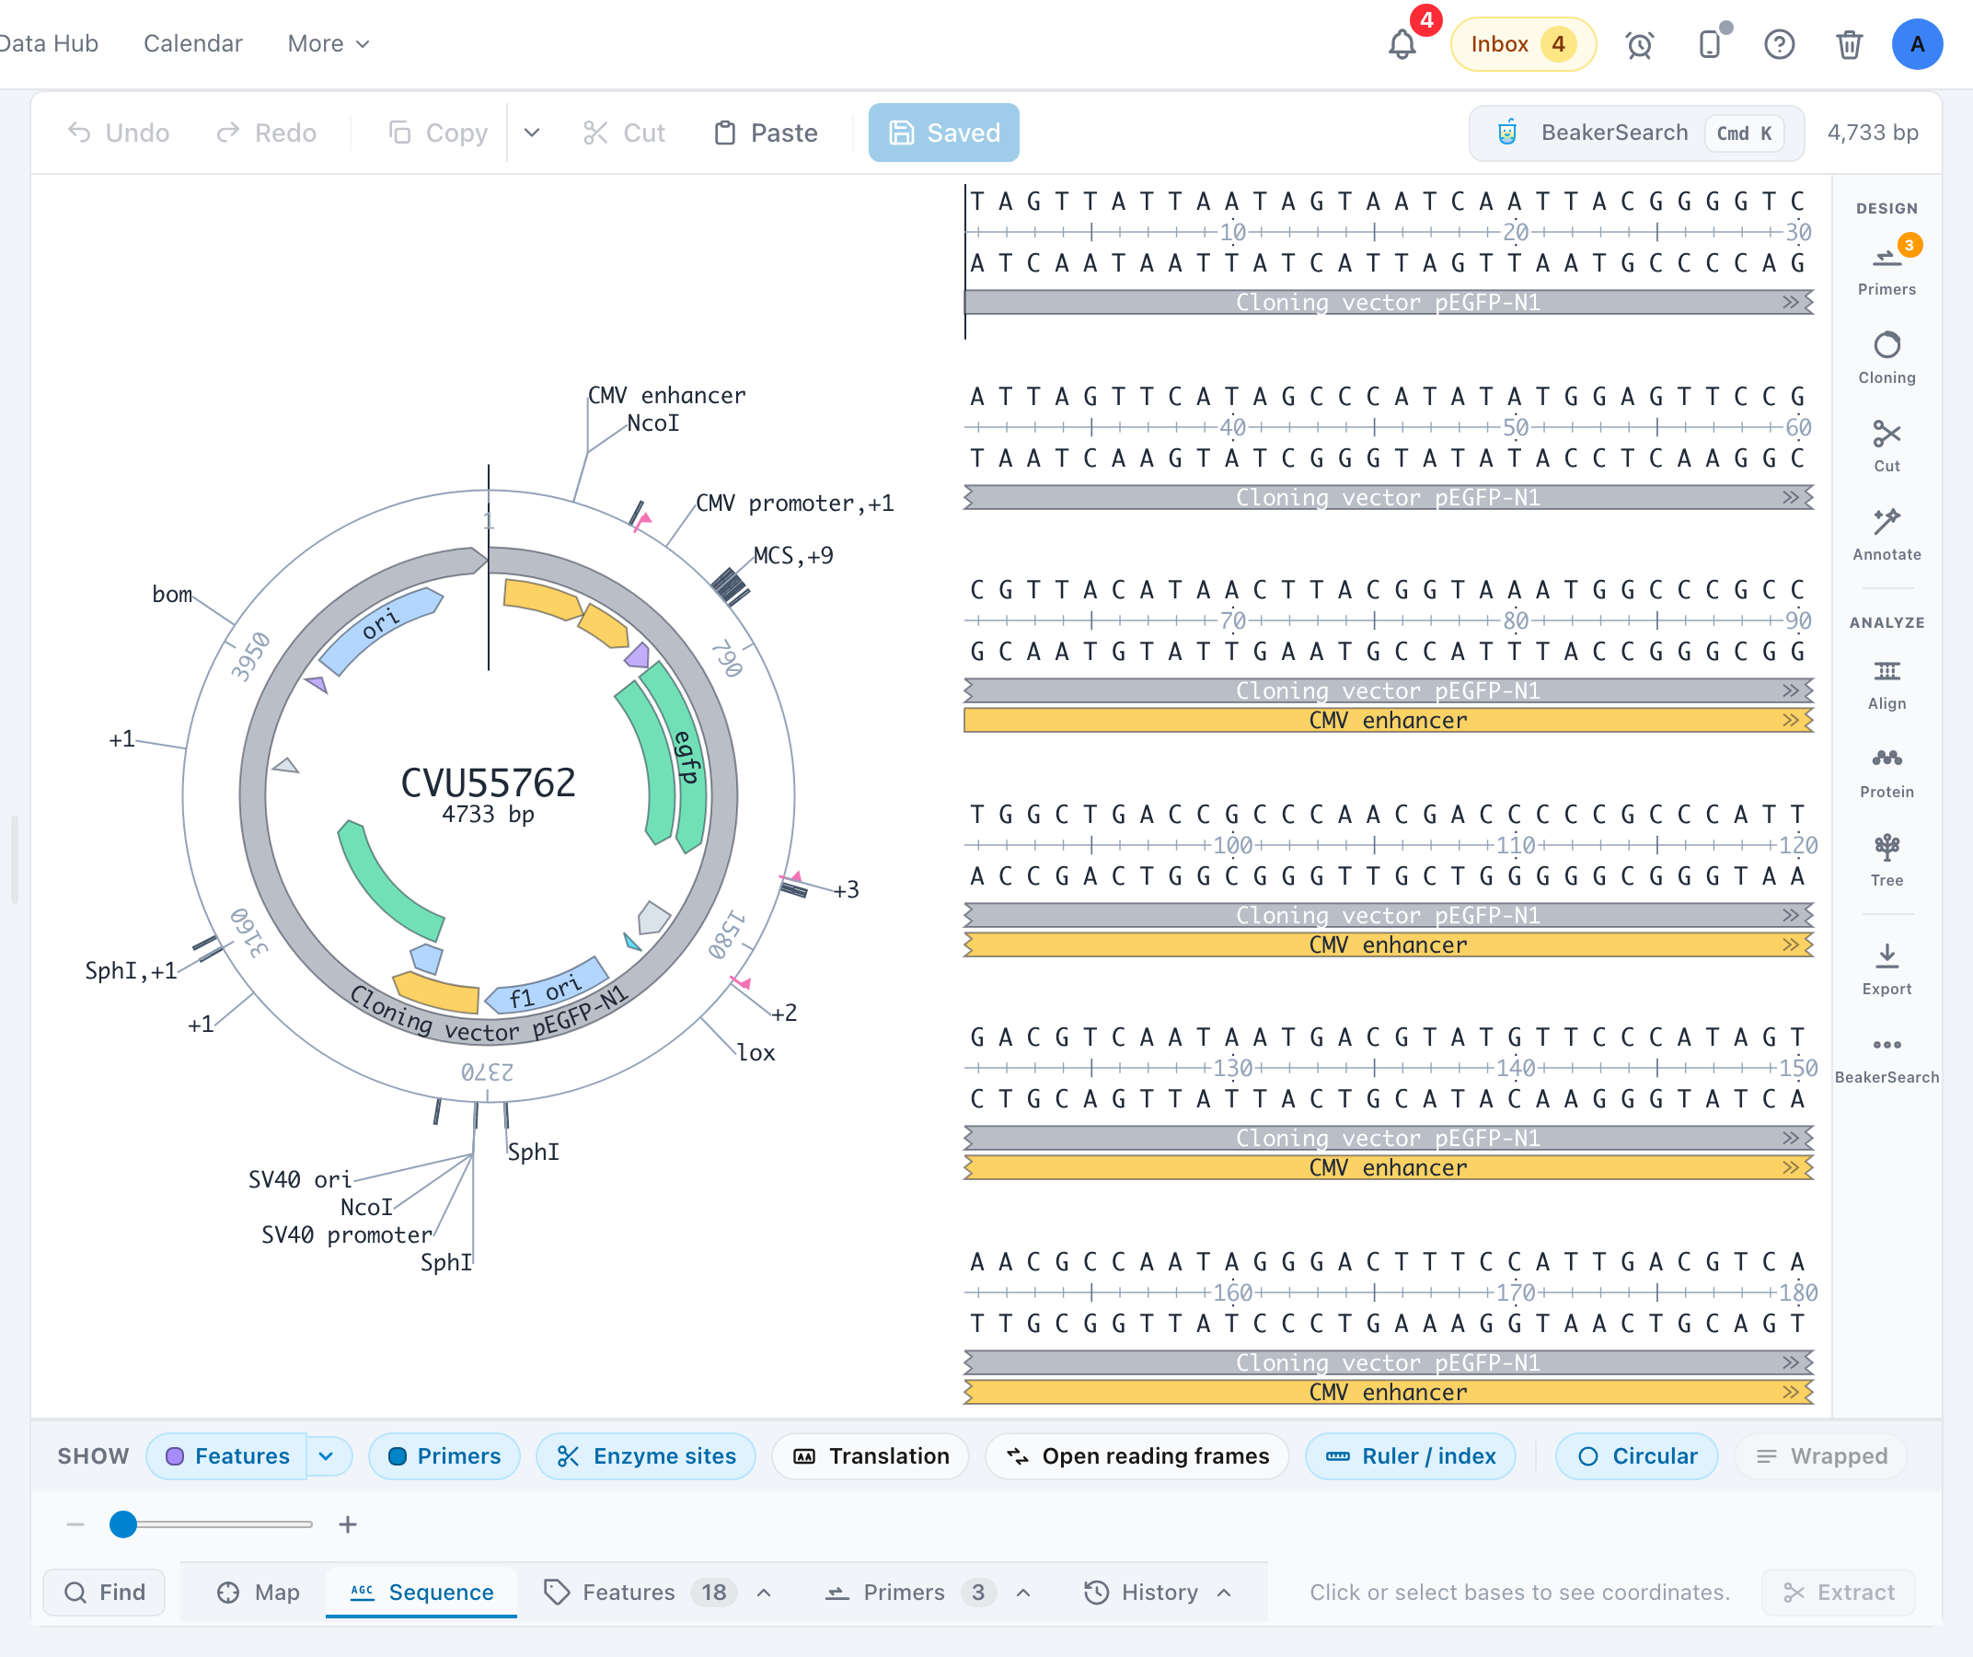The width and height of the screenshot is (1973, 1657).
Task: Switch to the Sequence tab
Action: [x=421, y=1593]
